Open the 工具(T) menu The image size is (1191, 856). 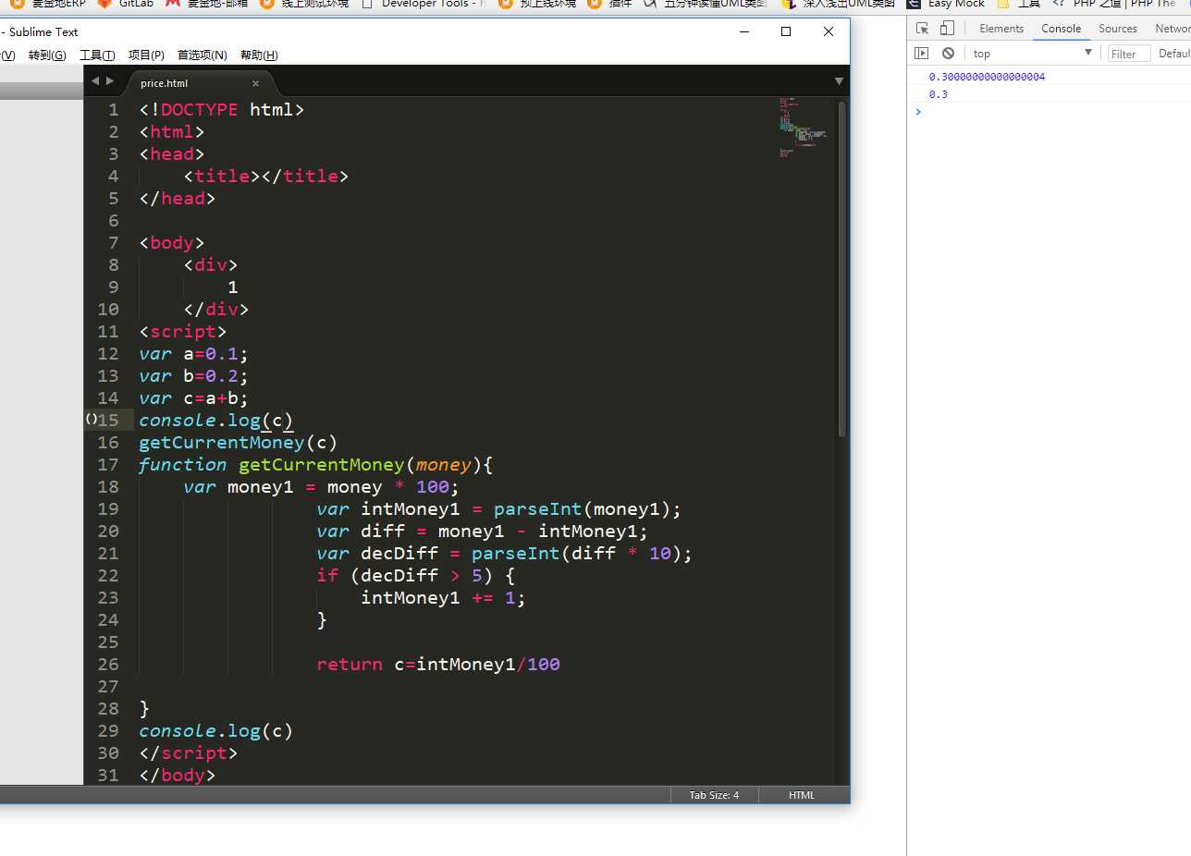click(97, 55)
